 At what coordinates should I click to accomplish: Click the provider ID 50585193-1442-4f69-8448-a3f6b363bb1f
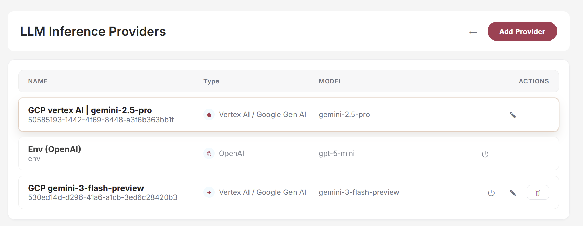[x=101, y=120]
